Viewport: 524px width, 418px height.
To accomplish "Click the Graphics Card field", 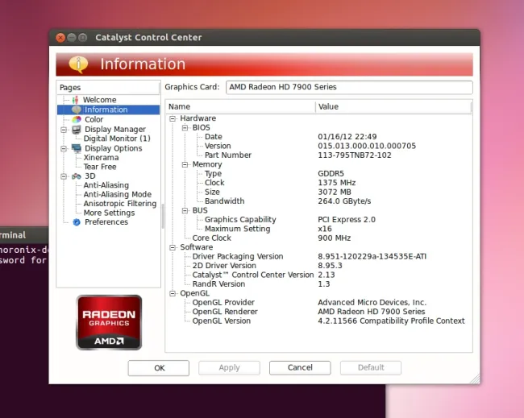I will point(349,87).
